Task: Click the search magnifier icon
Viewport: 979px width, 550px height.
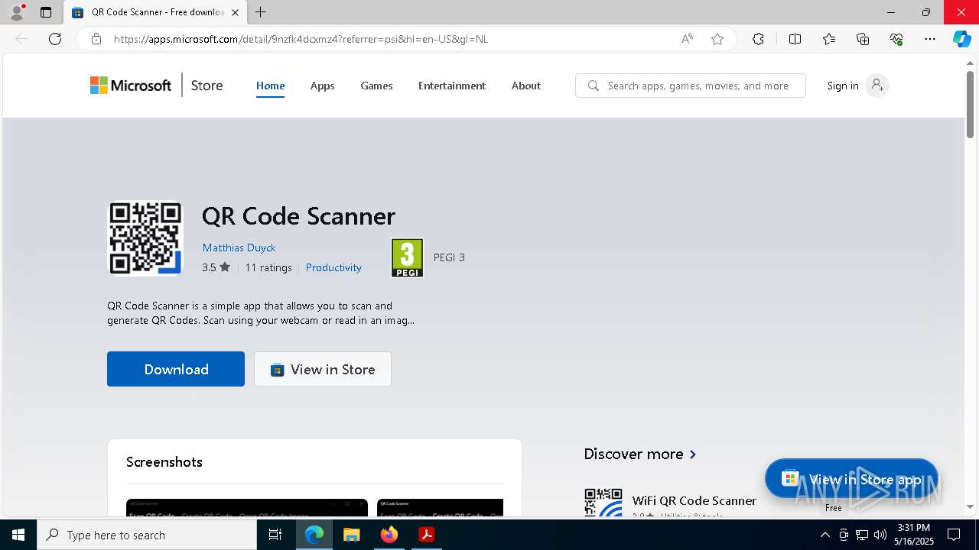Action: (x=593, y=86)
